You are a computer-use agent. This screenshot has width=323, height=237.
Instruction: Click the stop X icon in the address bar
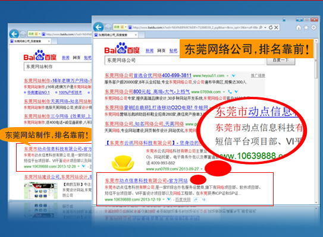[x=276, y=27]
